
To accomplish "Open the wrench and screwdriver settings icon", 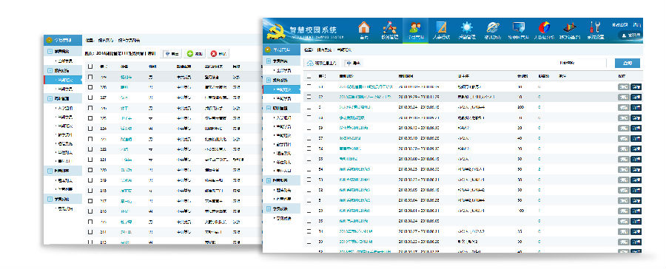I will (595, 27).
